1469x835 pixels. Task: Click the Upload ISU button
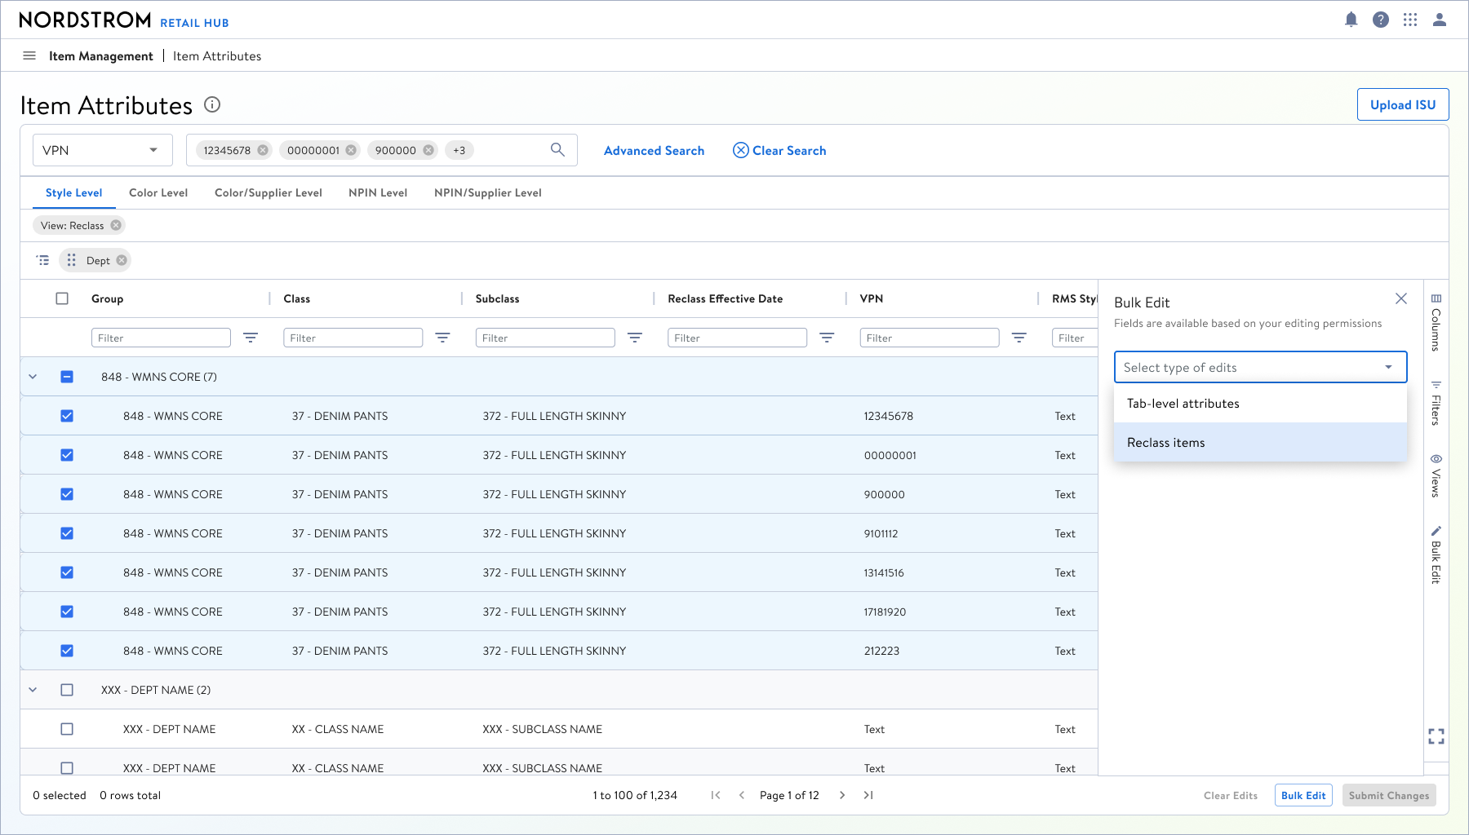(x=1403, y=104)
